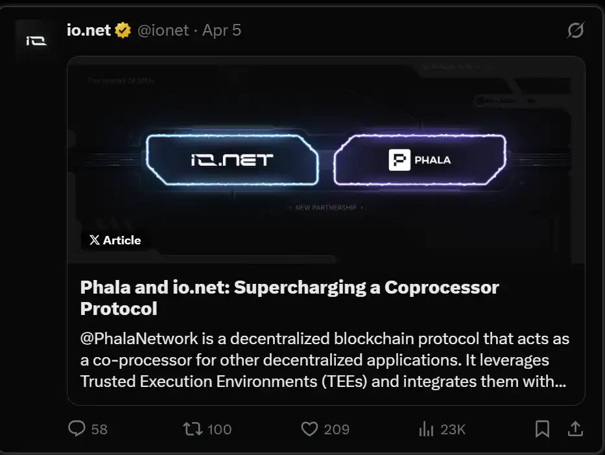Repost the io.net post
605x455 pixels.
[192, 428]
